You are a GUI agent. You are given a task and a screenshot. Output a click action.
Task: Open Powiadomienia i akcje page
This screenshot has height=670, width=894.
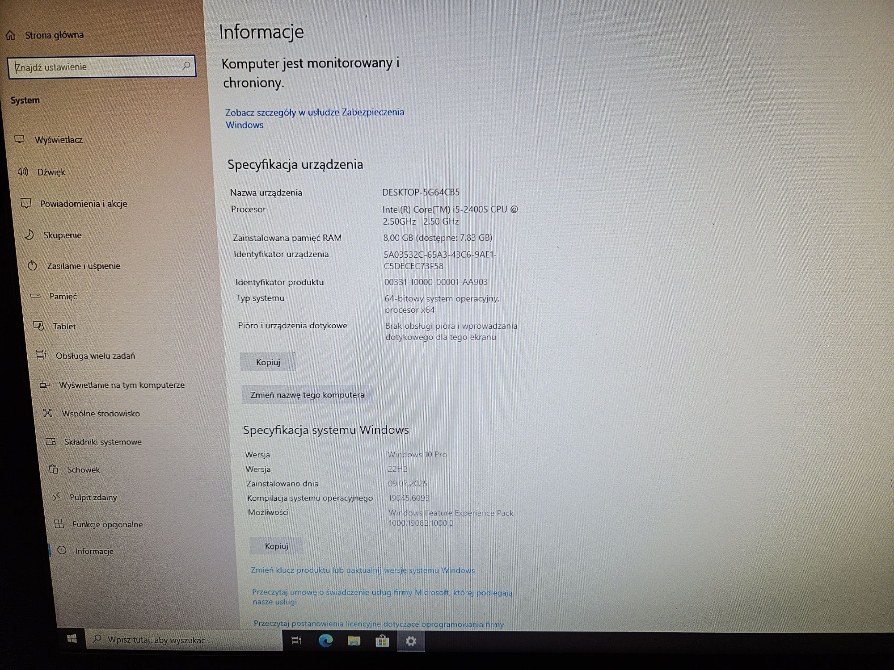pyautogui.click(x=84, y=204)
